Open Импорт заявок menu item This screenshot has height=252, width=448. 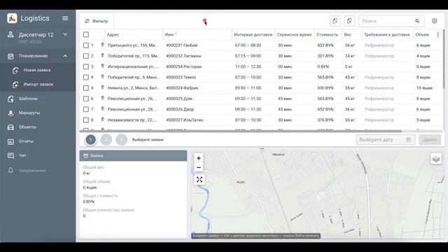click(x=38, y=84)
